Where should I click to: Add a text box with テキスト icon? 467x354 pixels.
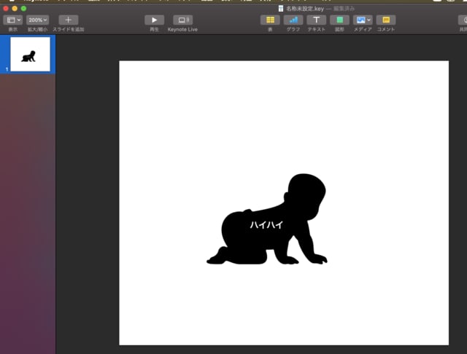316,20
